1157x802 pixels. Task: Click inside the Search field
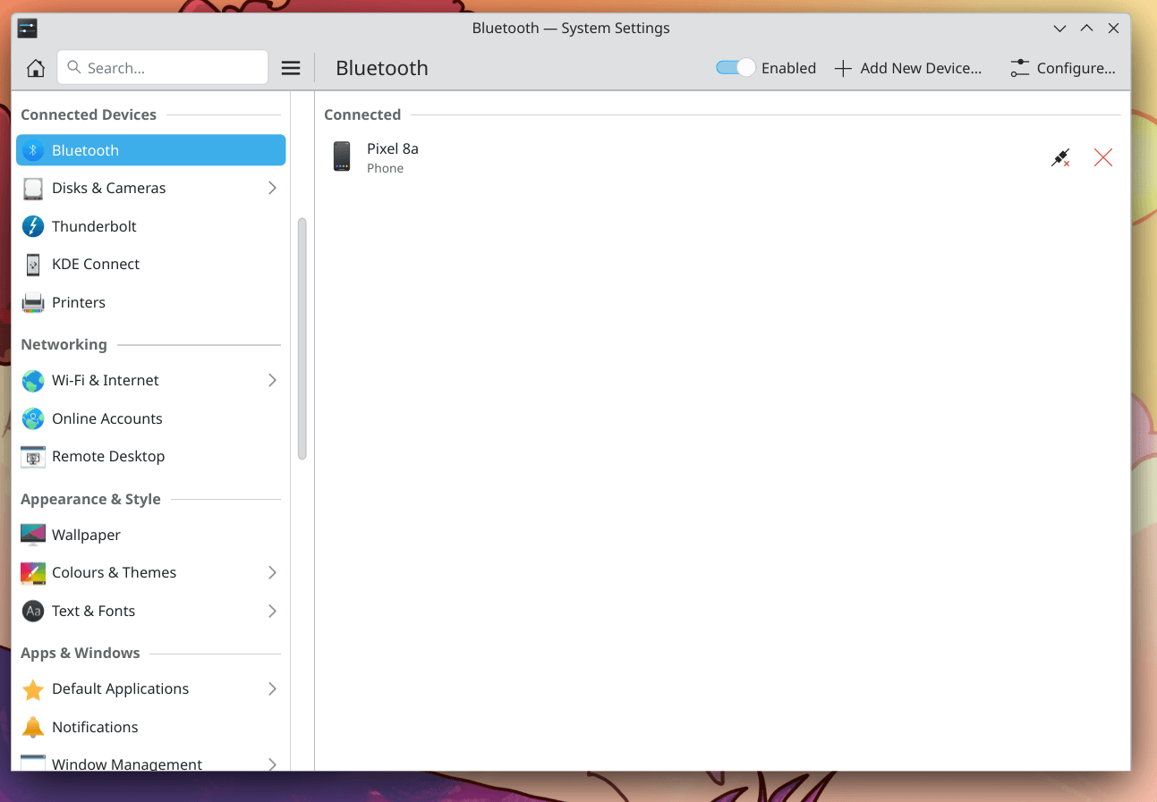click(x=161, y=67)
